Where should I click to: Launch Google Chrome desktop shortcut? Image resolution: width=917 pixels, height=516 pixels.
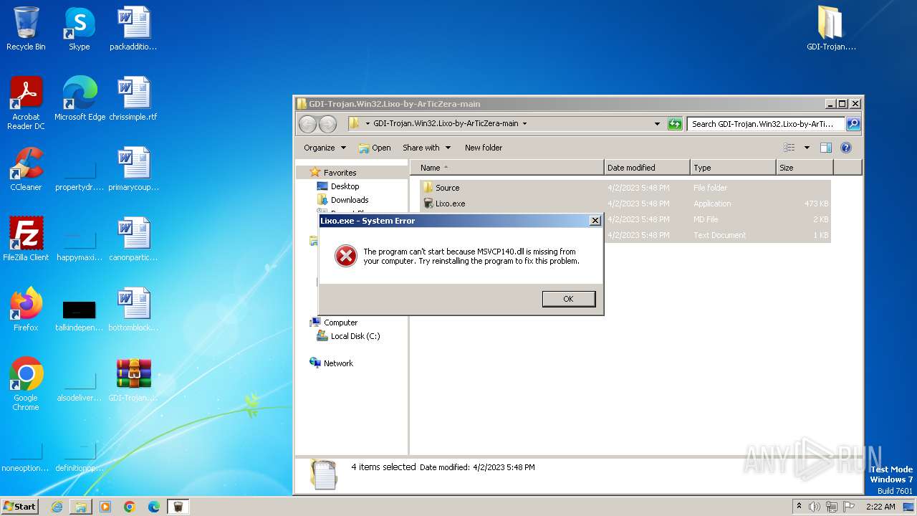tap(26, 384)
